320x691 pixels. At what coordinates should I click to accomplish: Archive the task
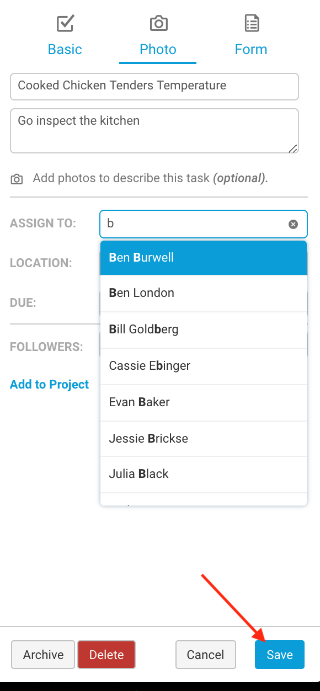pos(43,655)
